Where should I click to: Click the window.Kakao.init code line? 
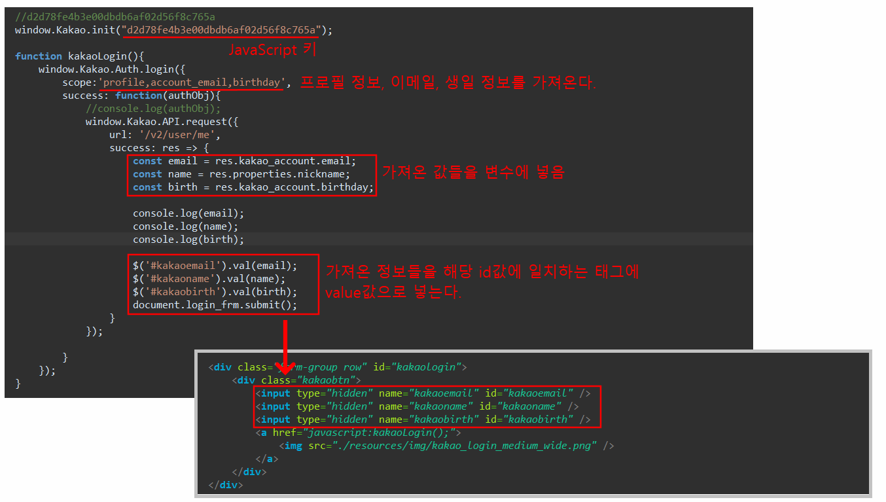pyautogui.click(x=174, y=30)
